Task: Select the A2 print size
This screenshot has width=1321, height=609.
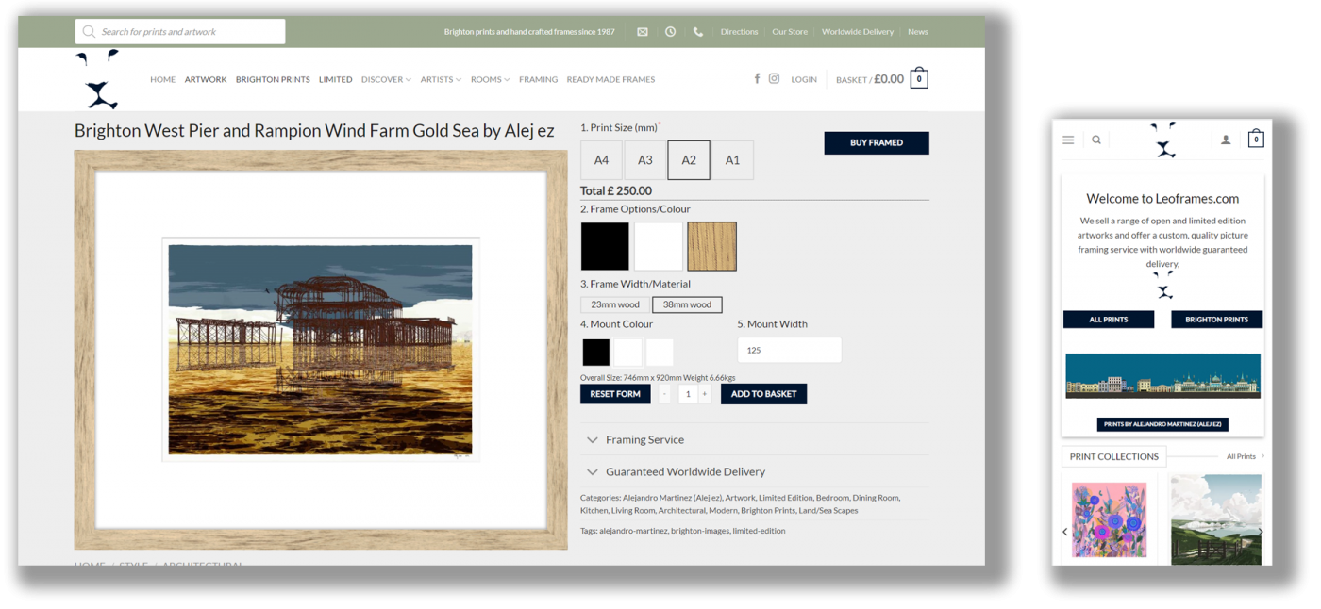Action: (x=689, y=160)
